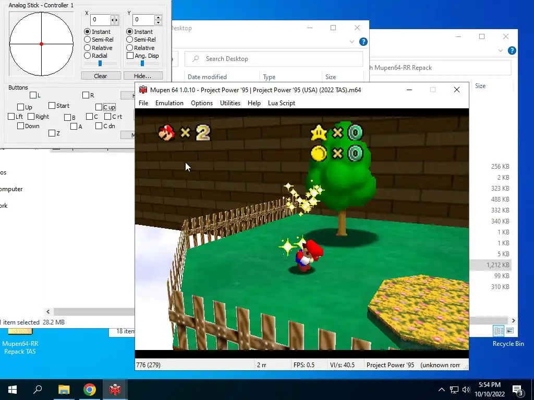
Task: Switch to details view in explorer window
Action: click(499, 331)
